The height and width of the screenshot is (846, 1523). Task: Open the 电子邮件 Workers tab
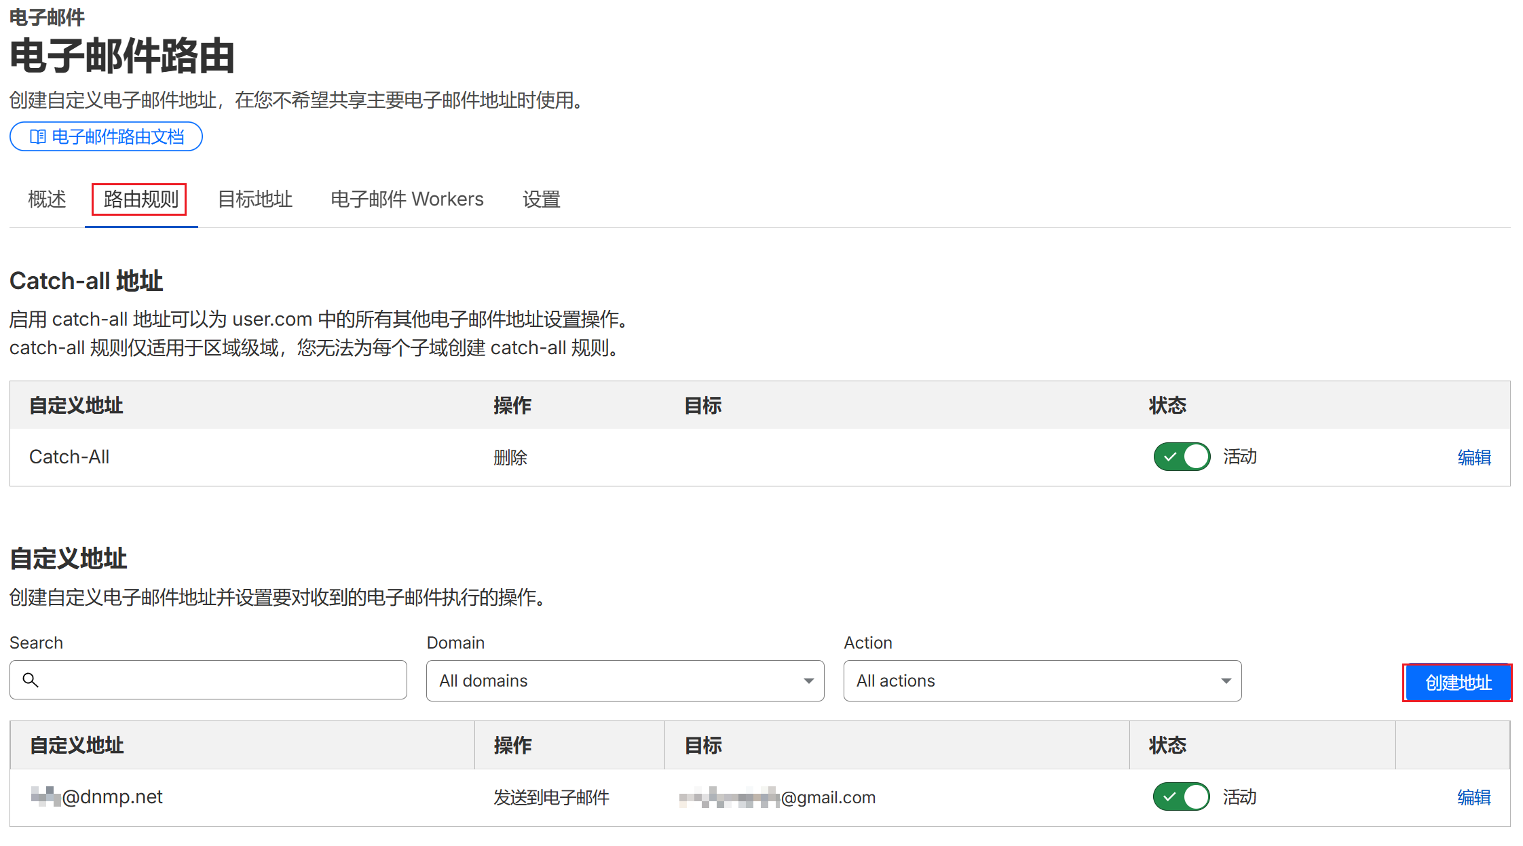pyautogui.click(x=407, y=199)
